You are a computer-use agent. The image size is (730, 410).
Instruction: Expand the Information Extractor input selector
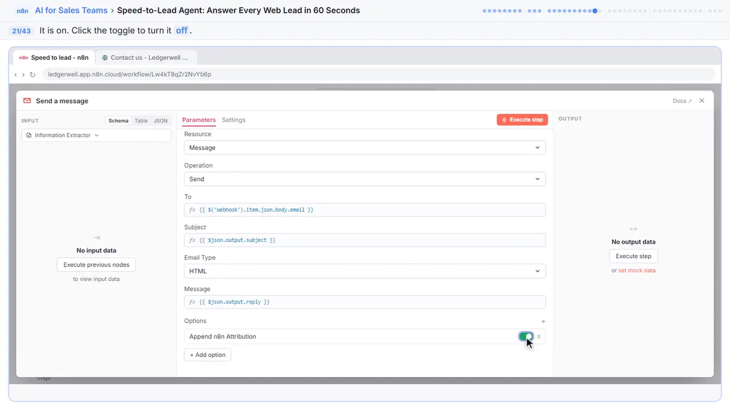click(96, 135)
